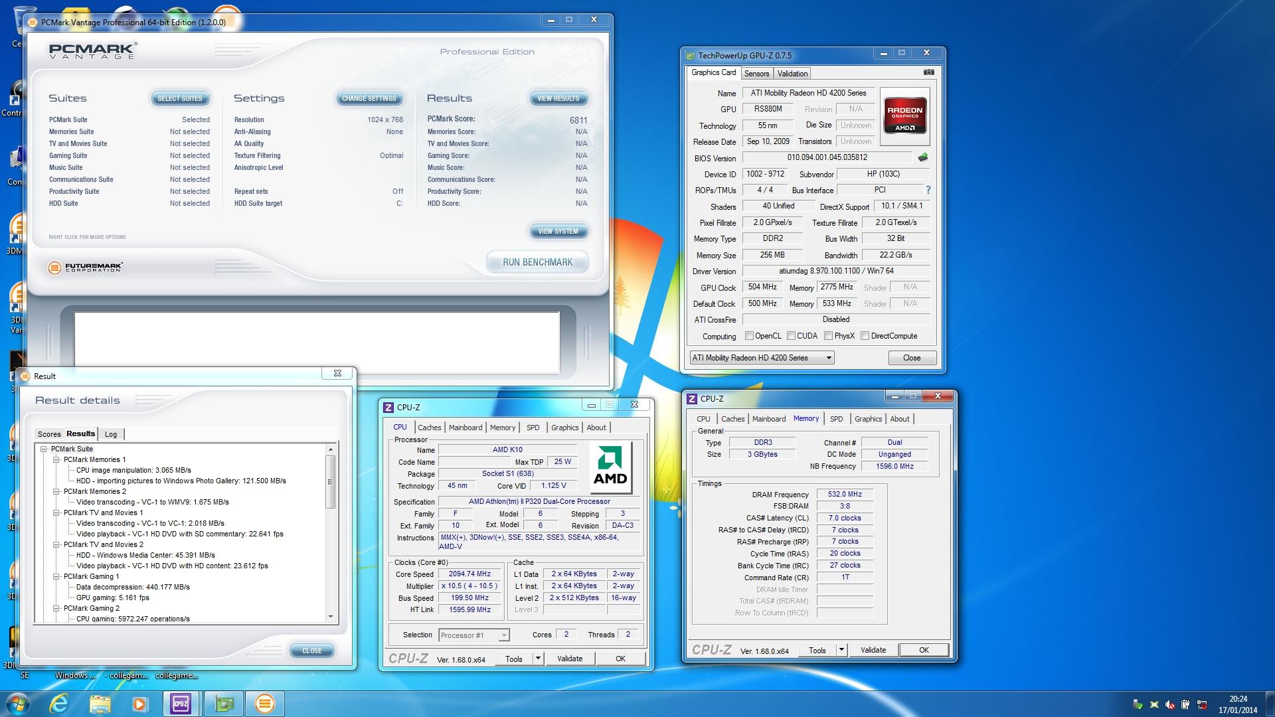
Task: Click Validate in CPU-Z CPU window
Action: (570, 659)
